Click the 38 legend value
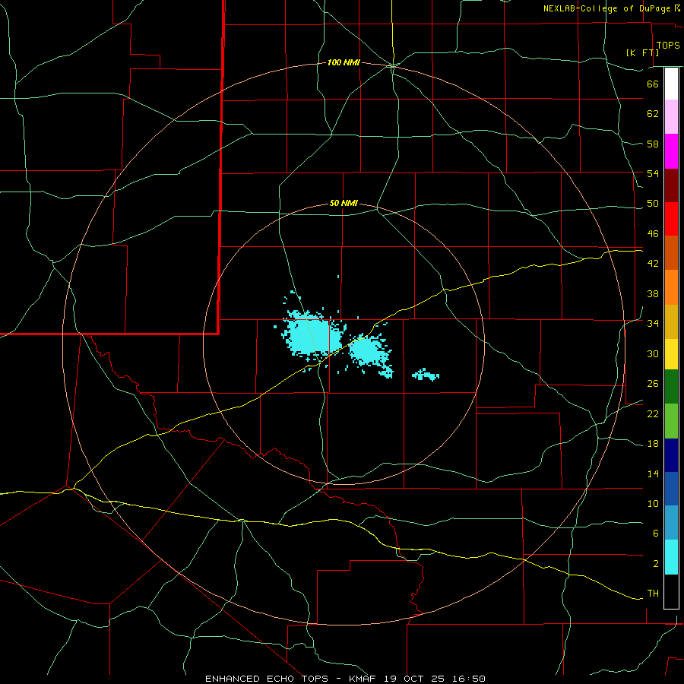684x684 pixels. (x=653, y=293)
